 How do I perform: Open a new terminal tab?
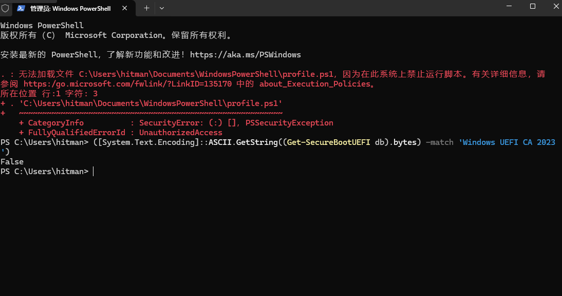tap(146, 8)
